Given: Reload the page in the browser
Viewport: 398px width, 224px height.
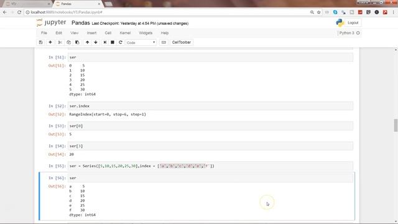Looking at the screenshot, I should coord(19,12).
